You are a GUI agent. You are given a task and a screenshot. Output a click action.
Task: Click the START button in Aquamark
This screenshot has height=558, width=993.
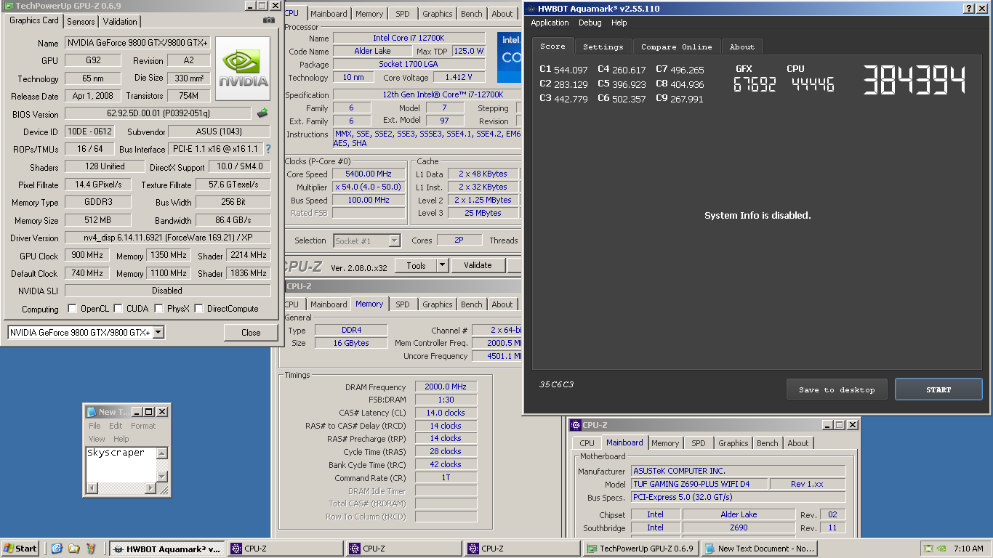pos(938,389)
